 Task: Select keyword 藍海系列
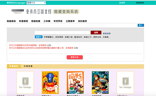tap(78, 37)
